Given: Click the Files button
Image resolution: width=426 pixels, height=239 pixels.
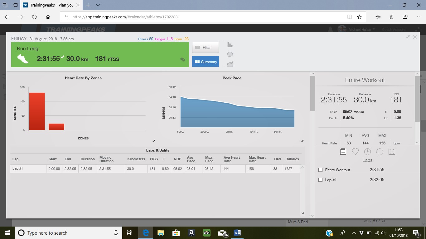Looking at the screenshot, I should [x=205, y=48].
